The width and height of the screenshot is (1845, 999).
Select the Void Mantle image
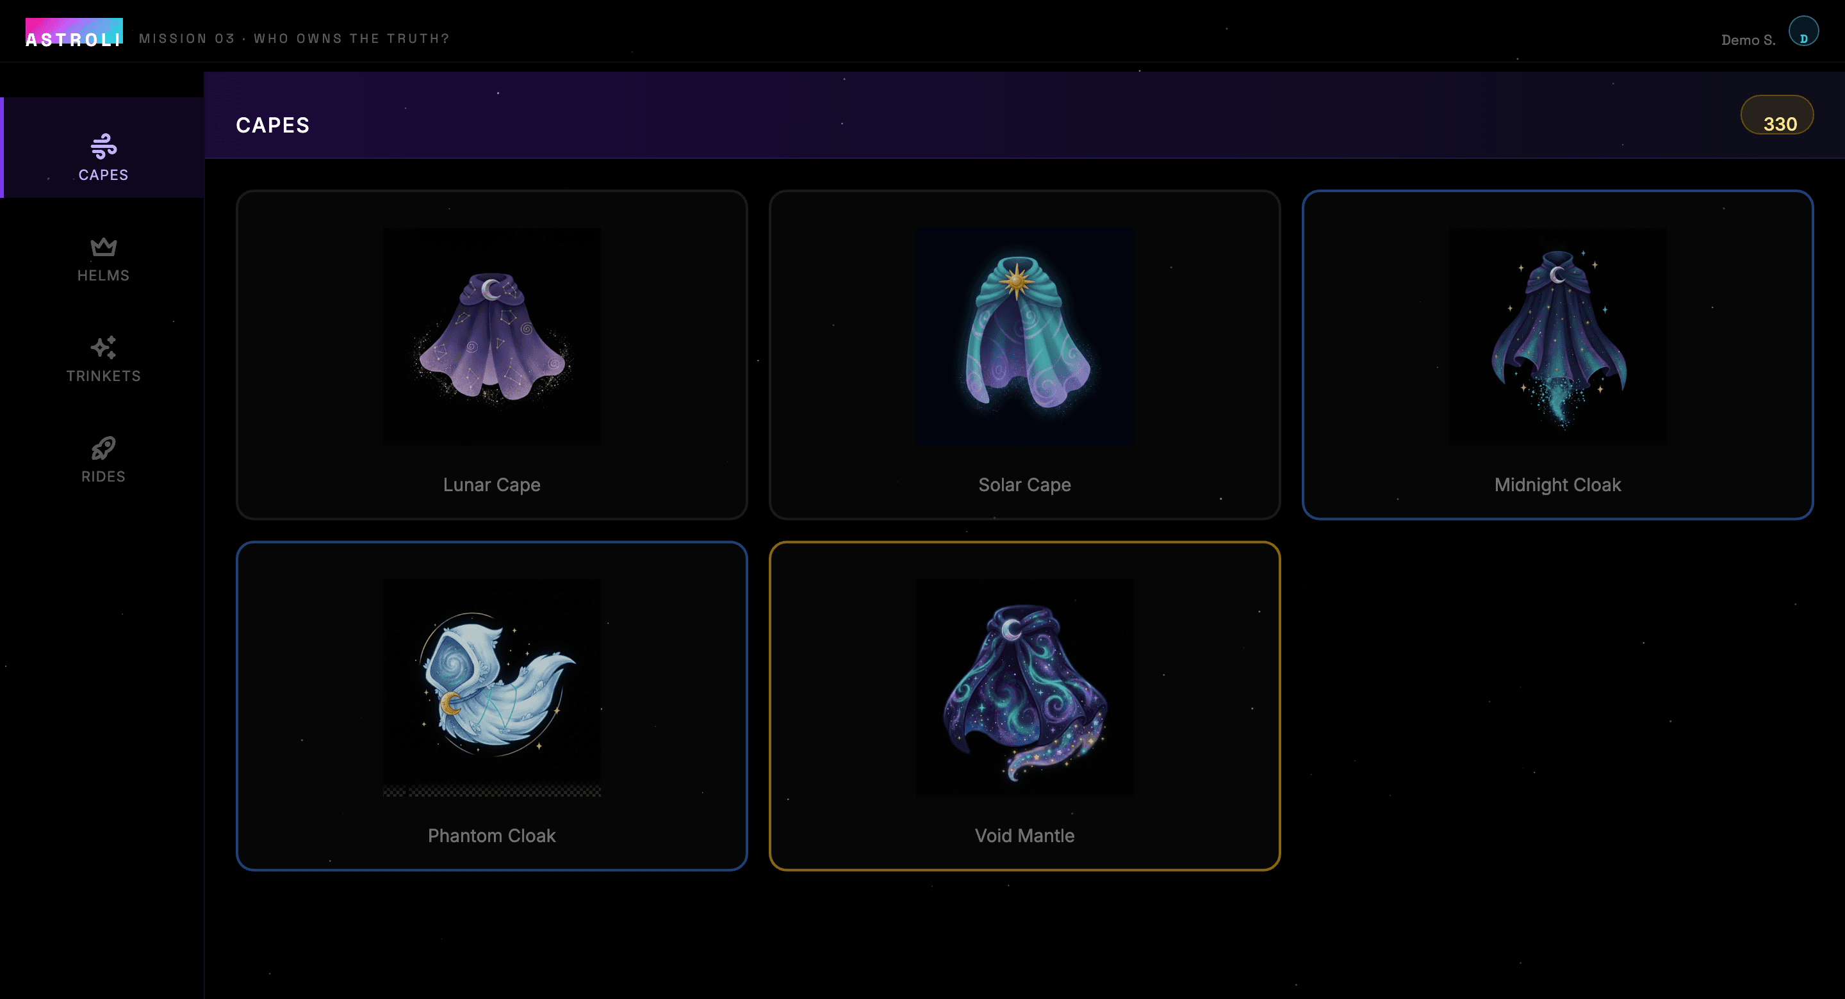[1024, 688]
